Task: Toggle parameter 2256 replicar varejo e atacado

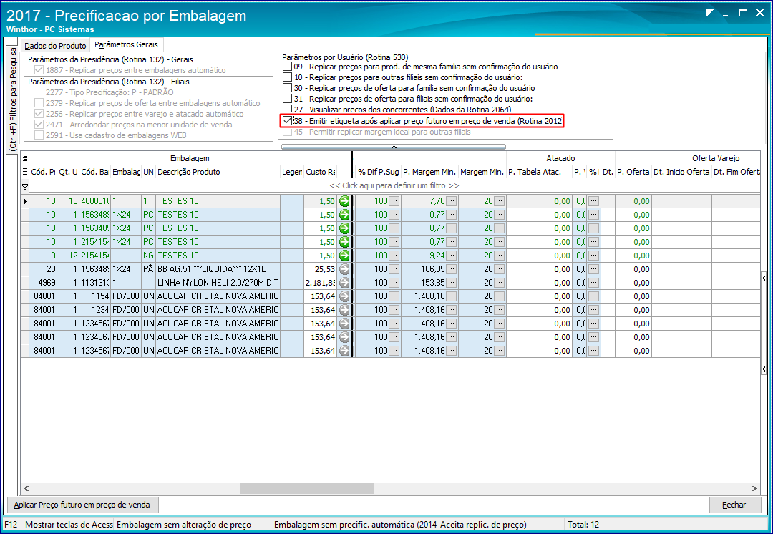Action: tap(39, 114)
